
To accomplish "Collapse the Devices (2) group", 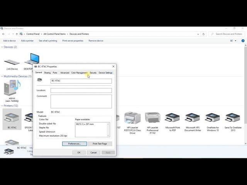I will (x=2, y=47).
